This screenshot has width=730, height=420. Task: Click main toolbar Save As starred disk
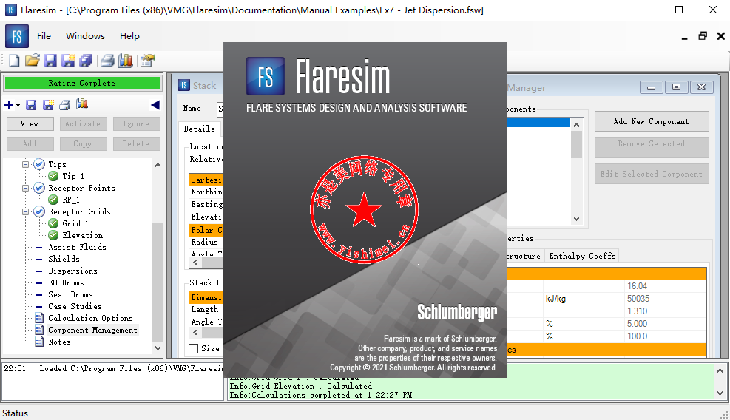click(x=69, y=61)
